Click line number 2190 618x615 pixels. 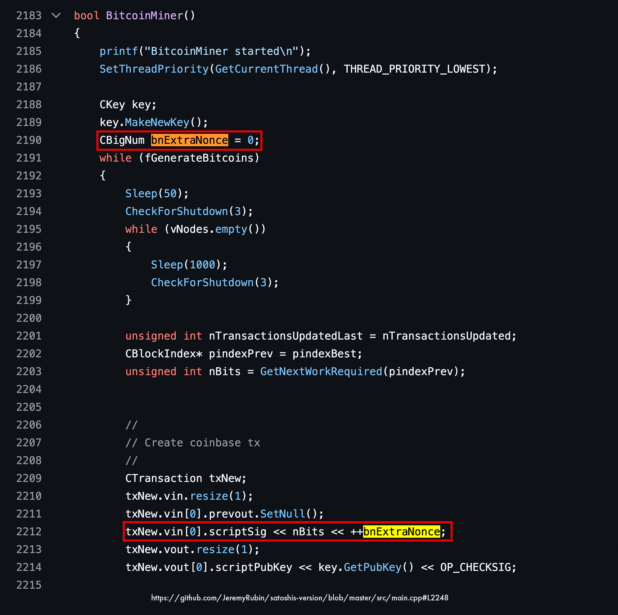pos(29,140)
